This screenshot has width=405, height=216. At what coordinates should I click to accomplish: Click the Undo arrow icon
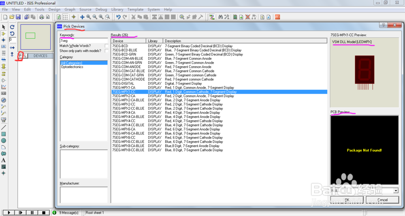click(x=118, y=17)
